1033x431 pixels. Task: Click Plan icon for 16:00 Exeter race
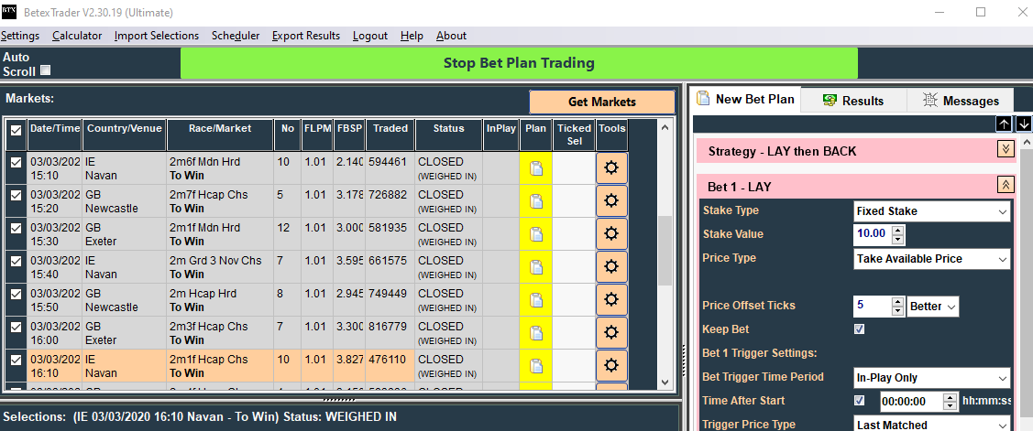click(536, 333)
